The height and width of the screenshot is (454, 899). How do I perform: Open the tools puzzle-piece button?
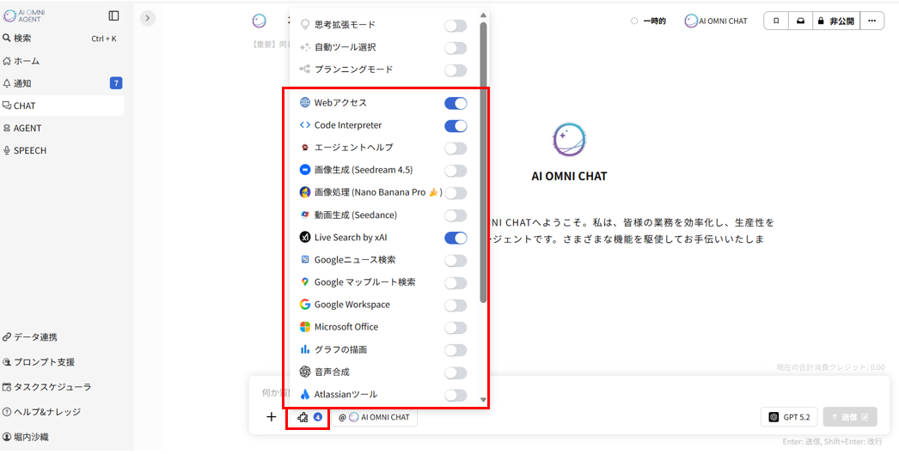308,417
